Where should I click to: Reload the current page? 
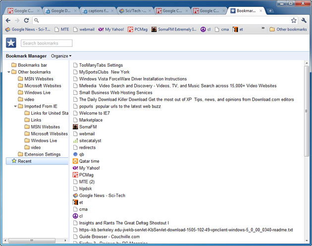tap(26, 20)
